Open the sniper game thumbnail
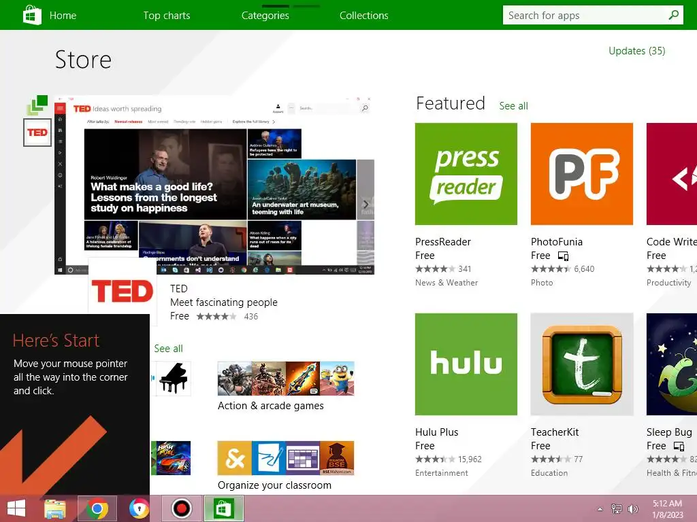The image size is (697, 522). 234,378
